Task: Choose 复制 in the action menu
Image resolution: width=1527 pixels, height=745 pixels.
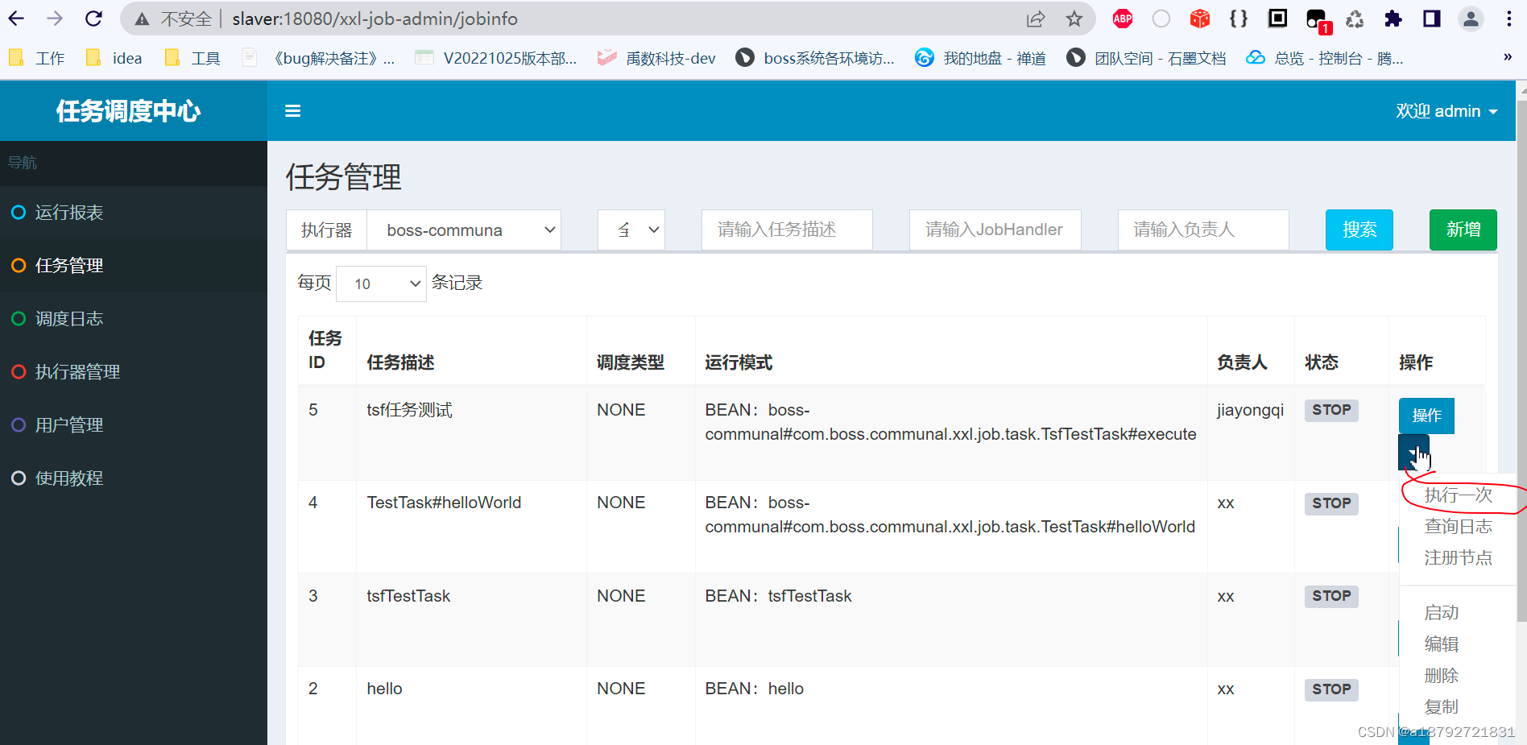Action: [1442, 707]
